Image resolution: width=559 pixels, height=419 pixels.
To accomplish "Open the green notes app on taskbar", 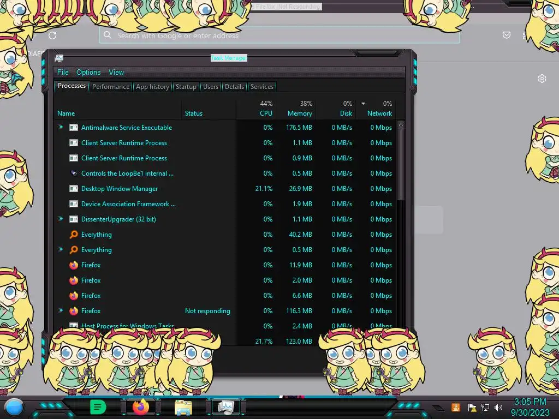I will point(98,407).
